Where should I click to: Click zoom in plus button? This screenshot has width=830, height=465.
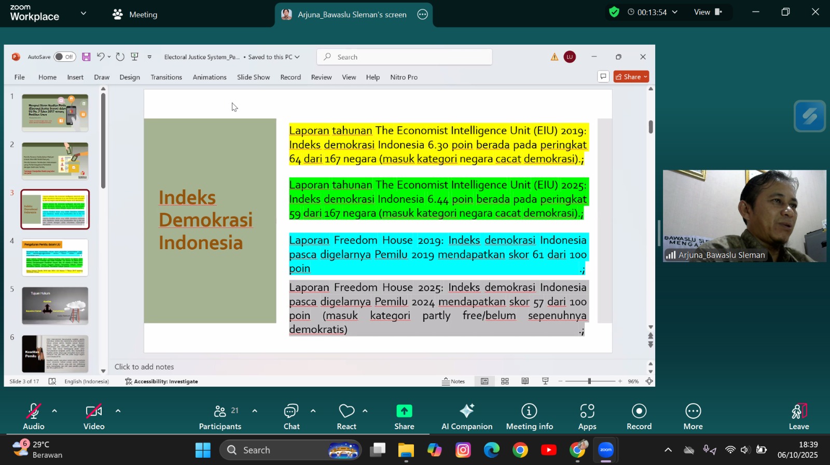click(x=620, y=381)
